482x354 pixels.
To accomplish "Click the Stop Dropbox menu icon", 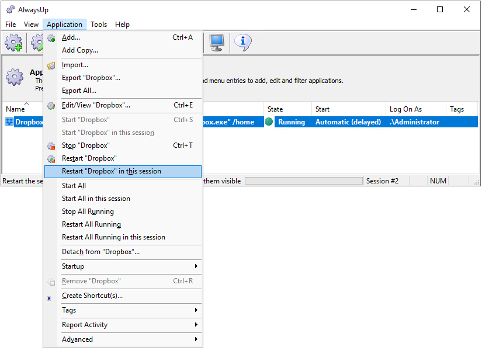I will coord(51,146).
